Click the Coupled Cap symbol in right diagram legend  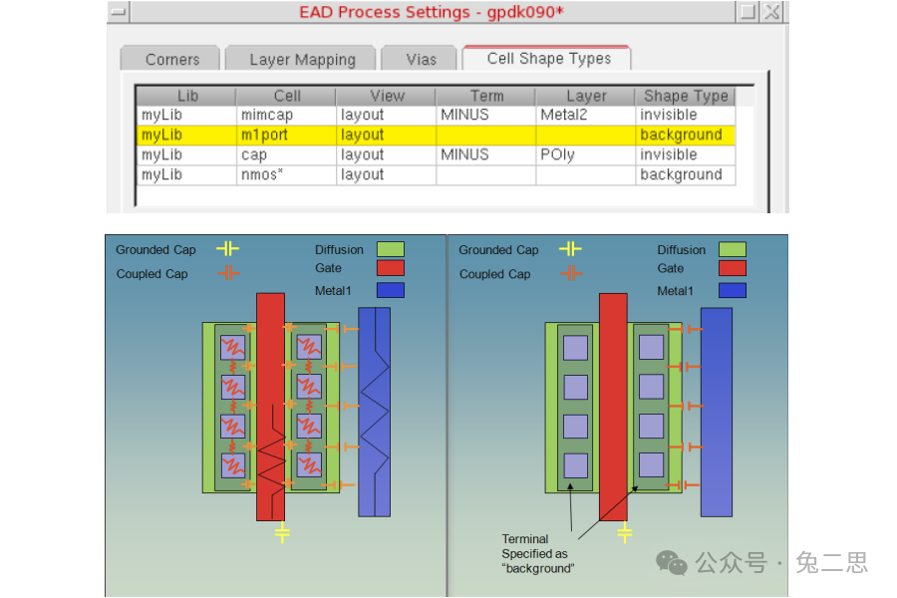click(570, 273)
